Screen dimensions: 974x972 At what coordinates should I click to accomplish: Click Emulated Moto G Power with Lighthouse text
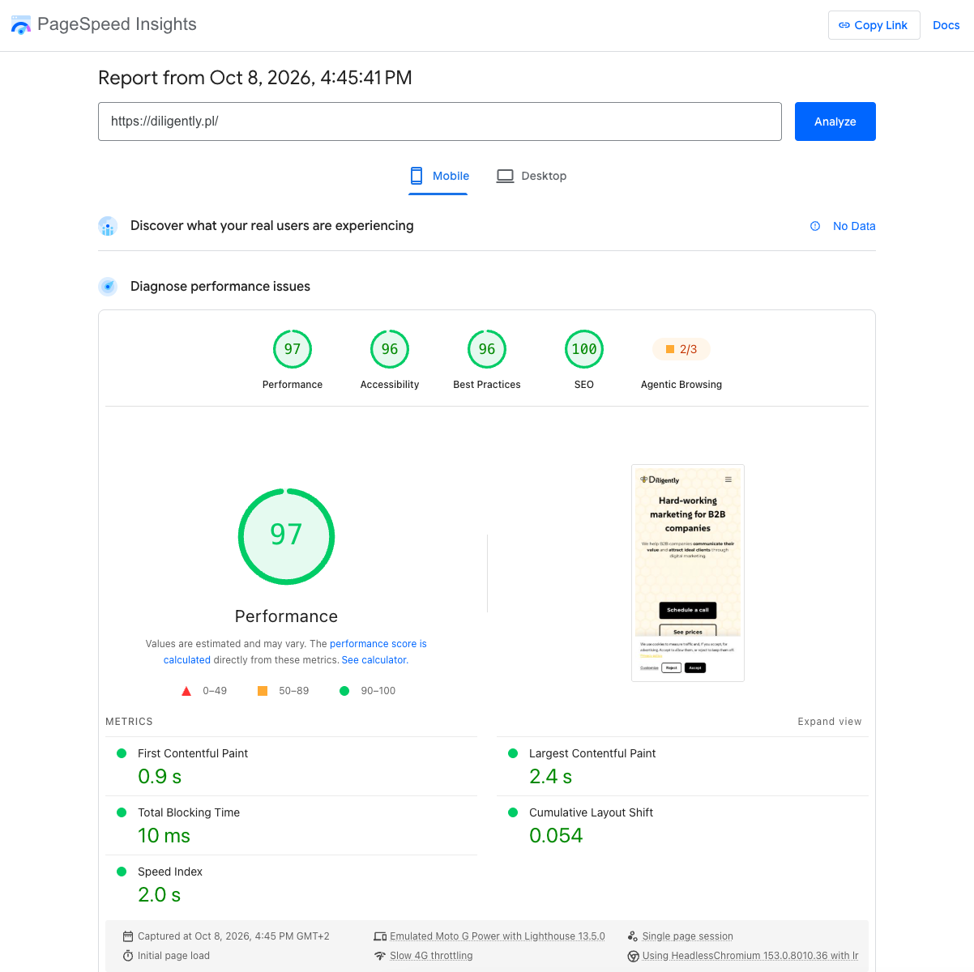click(498, 936)
